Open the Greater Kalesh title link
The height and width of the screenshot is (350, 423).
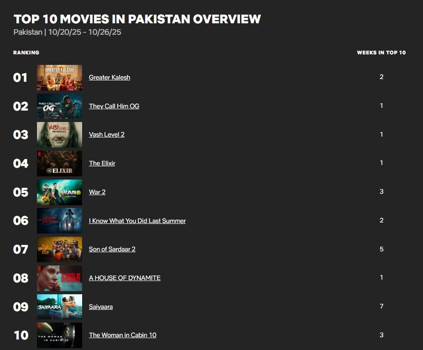pos(110,77)
